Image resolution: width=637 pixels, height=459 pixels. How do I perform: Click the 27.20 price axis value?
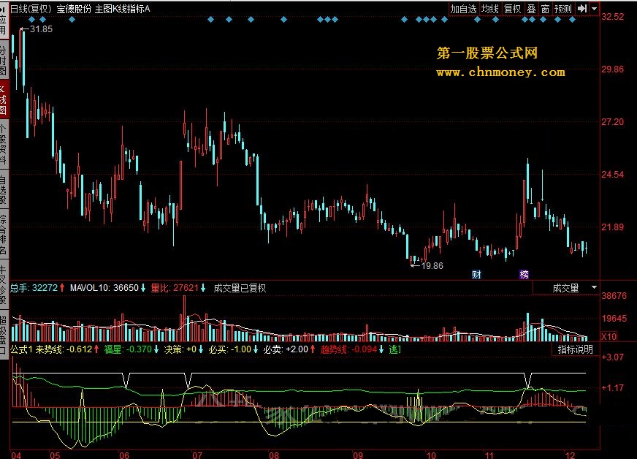point(613,122)
